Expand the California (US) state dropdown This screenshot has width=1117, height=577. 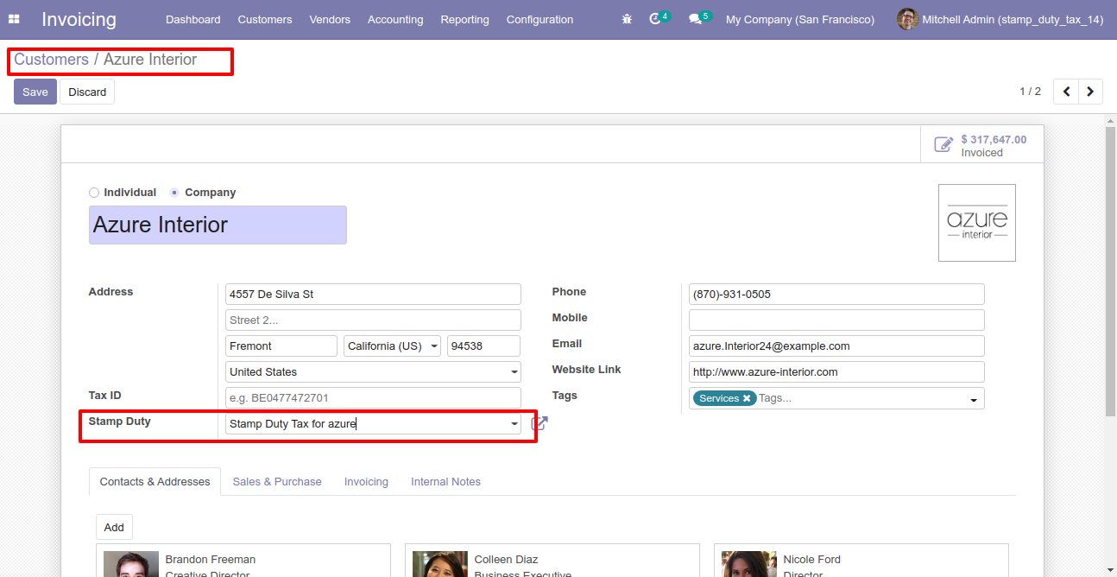(x=433, y=346)
